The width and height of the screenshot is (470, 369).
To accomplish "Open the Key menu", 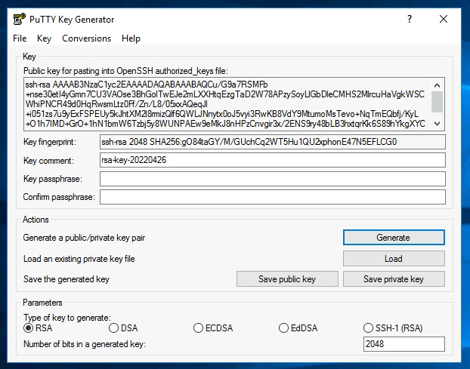I will click(45, 38).
